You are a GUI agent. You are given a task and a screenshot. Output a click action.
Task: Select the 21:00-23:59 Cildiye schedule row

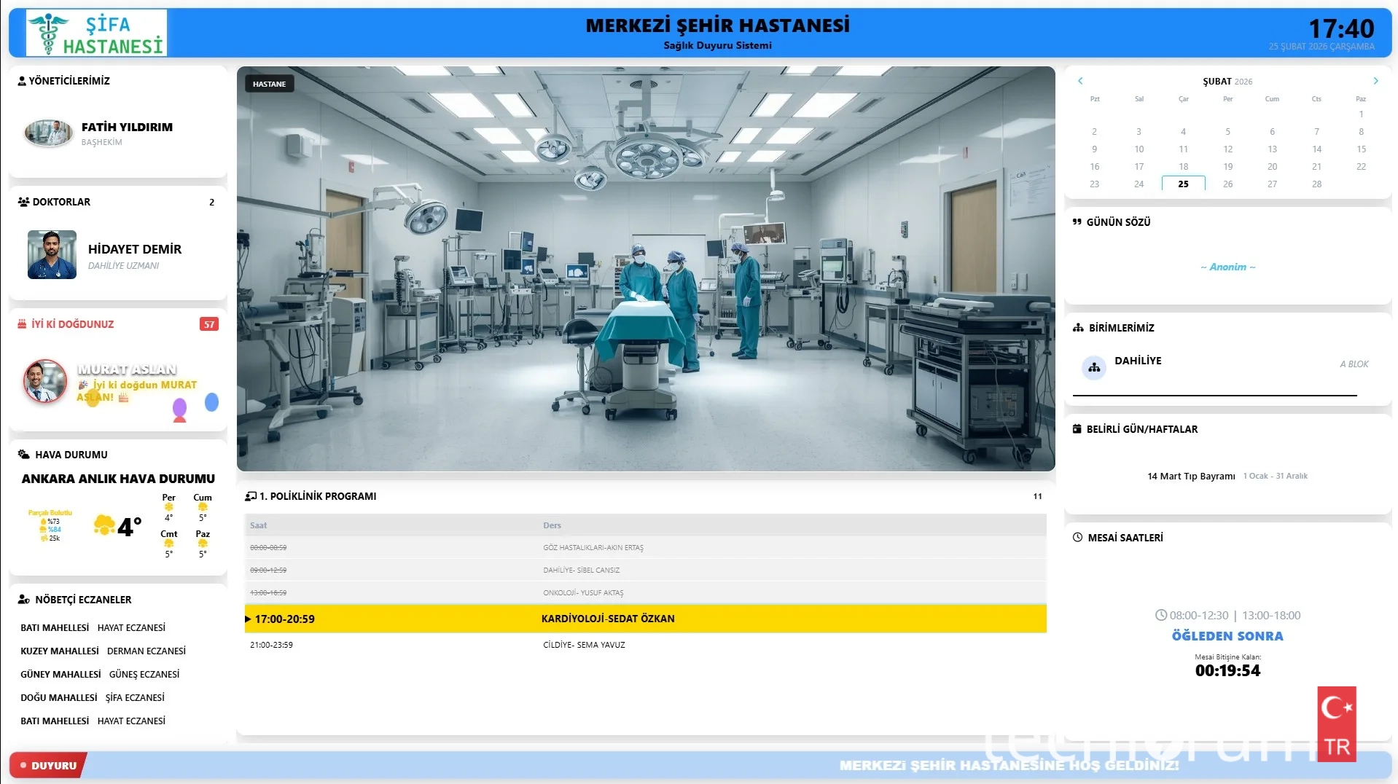pos(645,645)
